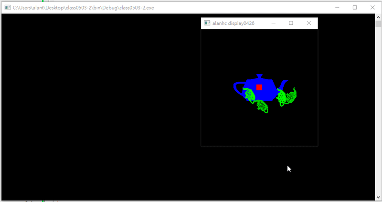382x202 pixels.
Task: Click the red square on the teapot
Action: [259, 87]
